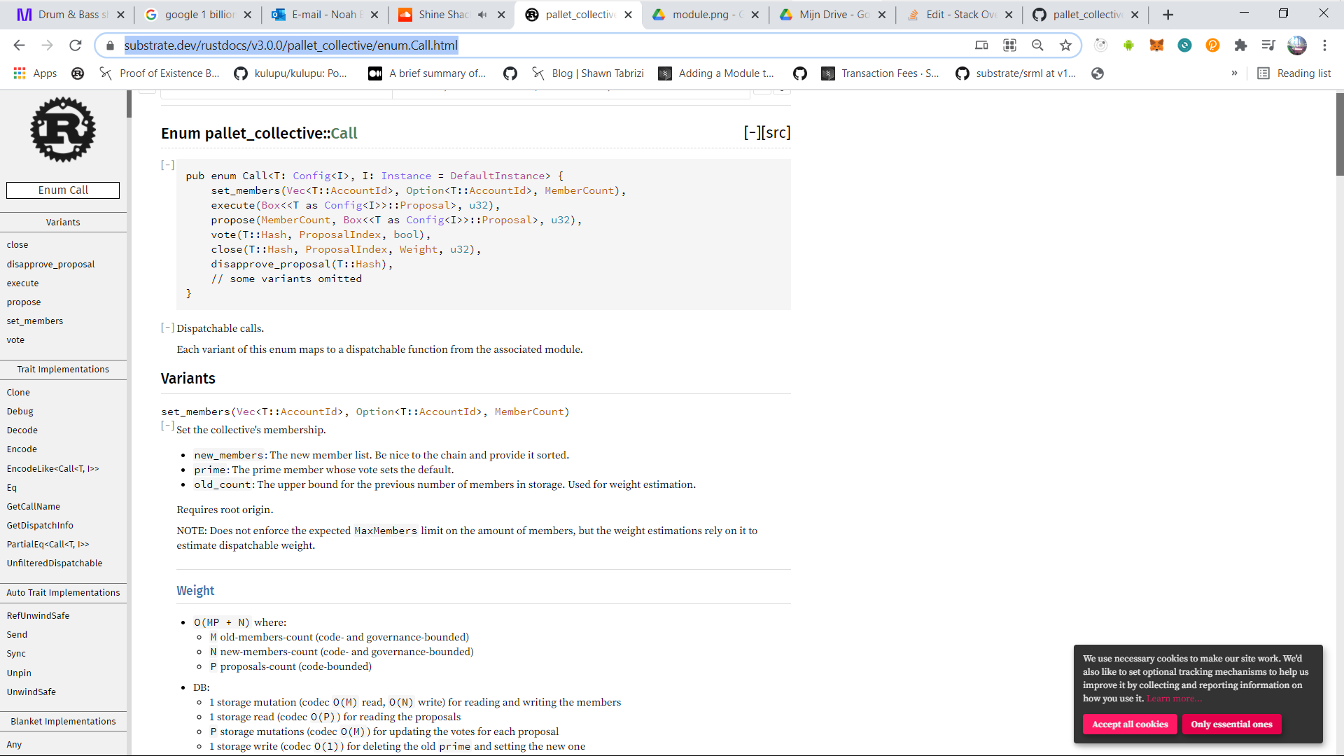Collapse the enum declaration code block

click(x=167, y=165)
